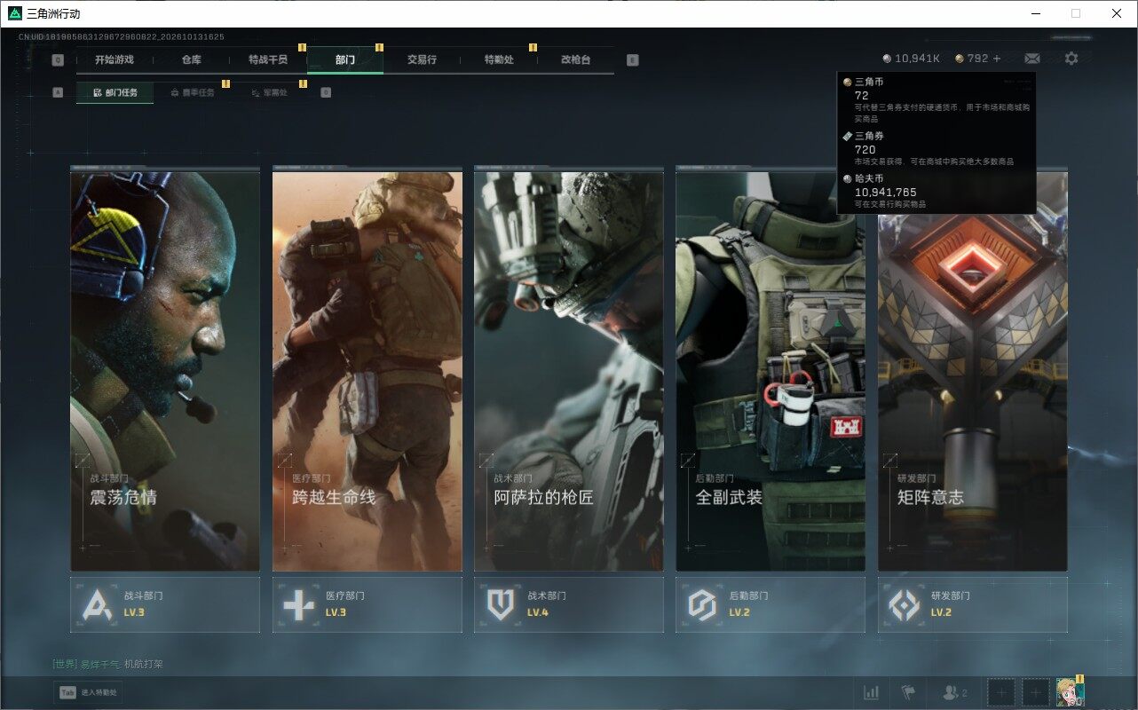Screen dimensions: 1138x710
Task: Click the plus icon beside 792 currency
Action: [997, 59]
